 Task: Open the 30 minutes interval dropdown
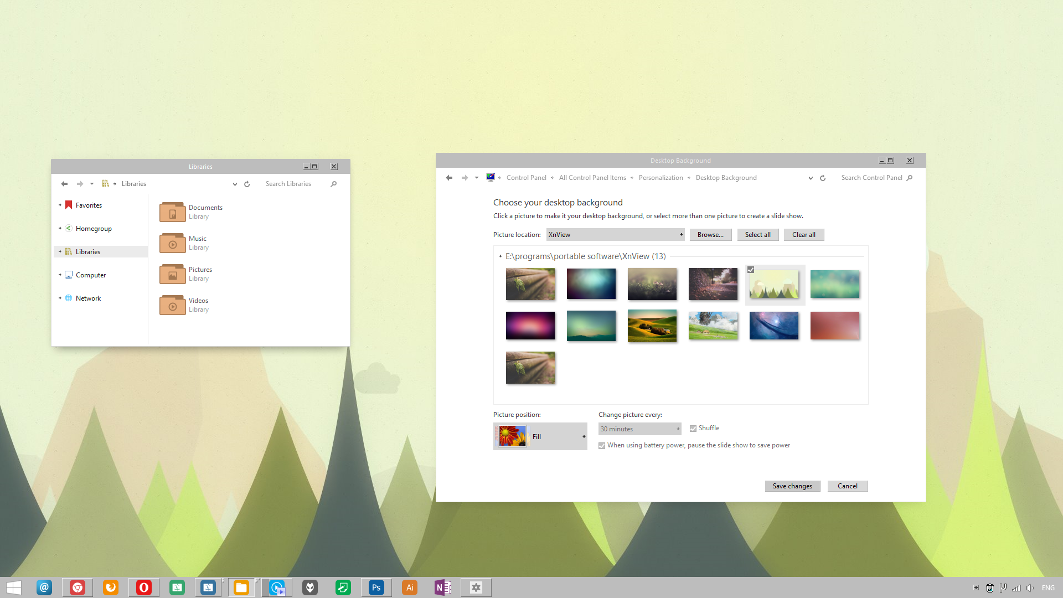pyautogui.click(x=640, y=429)
